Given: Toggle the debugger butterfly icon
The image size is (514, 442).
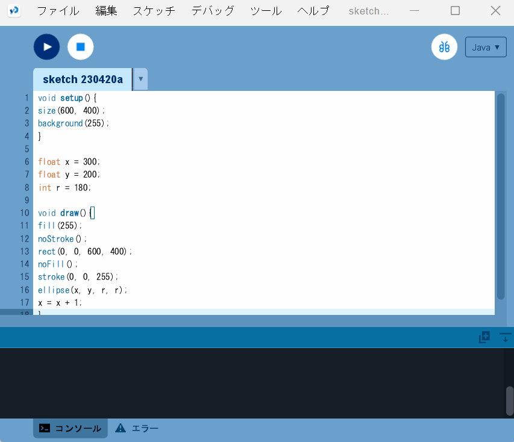Looking at the screenshot, I should (444, 47).
